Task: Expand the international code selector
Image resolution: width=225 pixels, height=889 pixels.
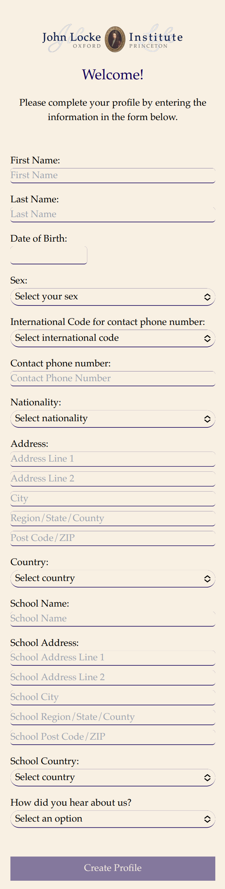Action: [x=113, y=338]
